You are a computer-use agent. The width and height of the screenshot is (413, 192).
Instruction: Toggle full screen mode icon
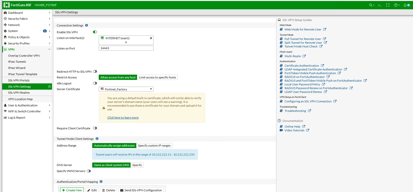point(388,5)
